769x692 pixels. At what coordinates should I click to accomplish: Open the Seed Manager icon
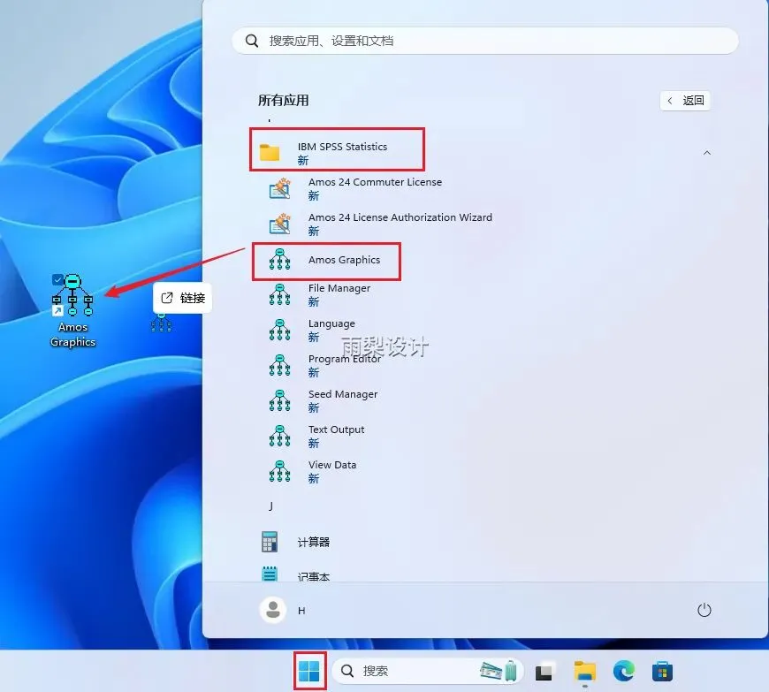click(279, 400)
